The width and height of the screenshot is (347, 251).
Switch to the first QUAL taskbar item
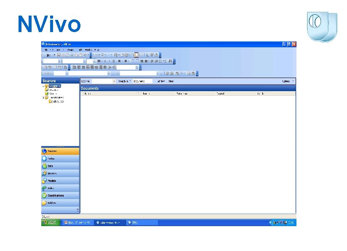tap(78, 223)
